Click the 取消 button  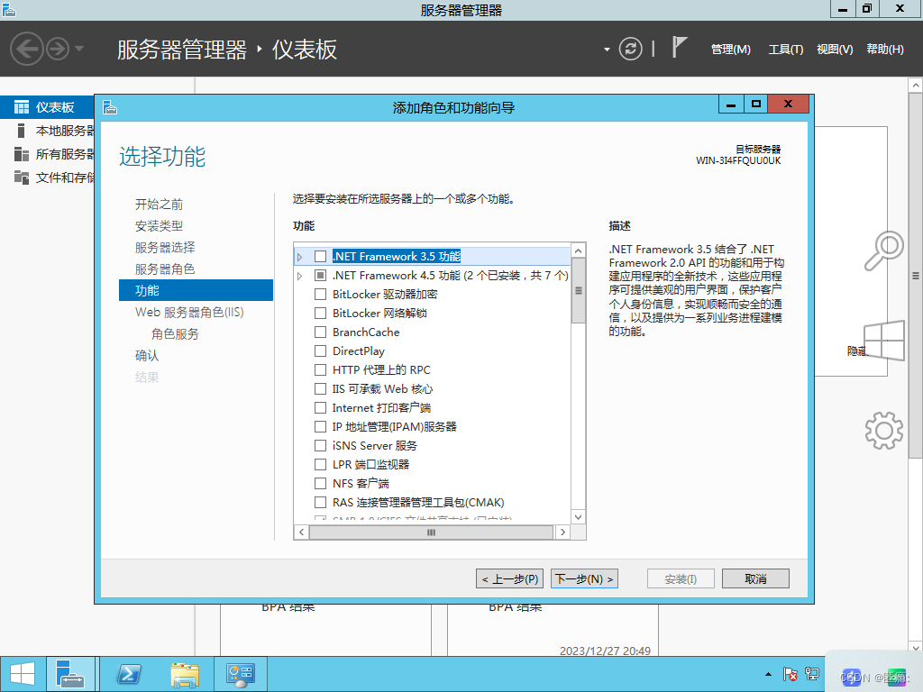(755, 579)
